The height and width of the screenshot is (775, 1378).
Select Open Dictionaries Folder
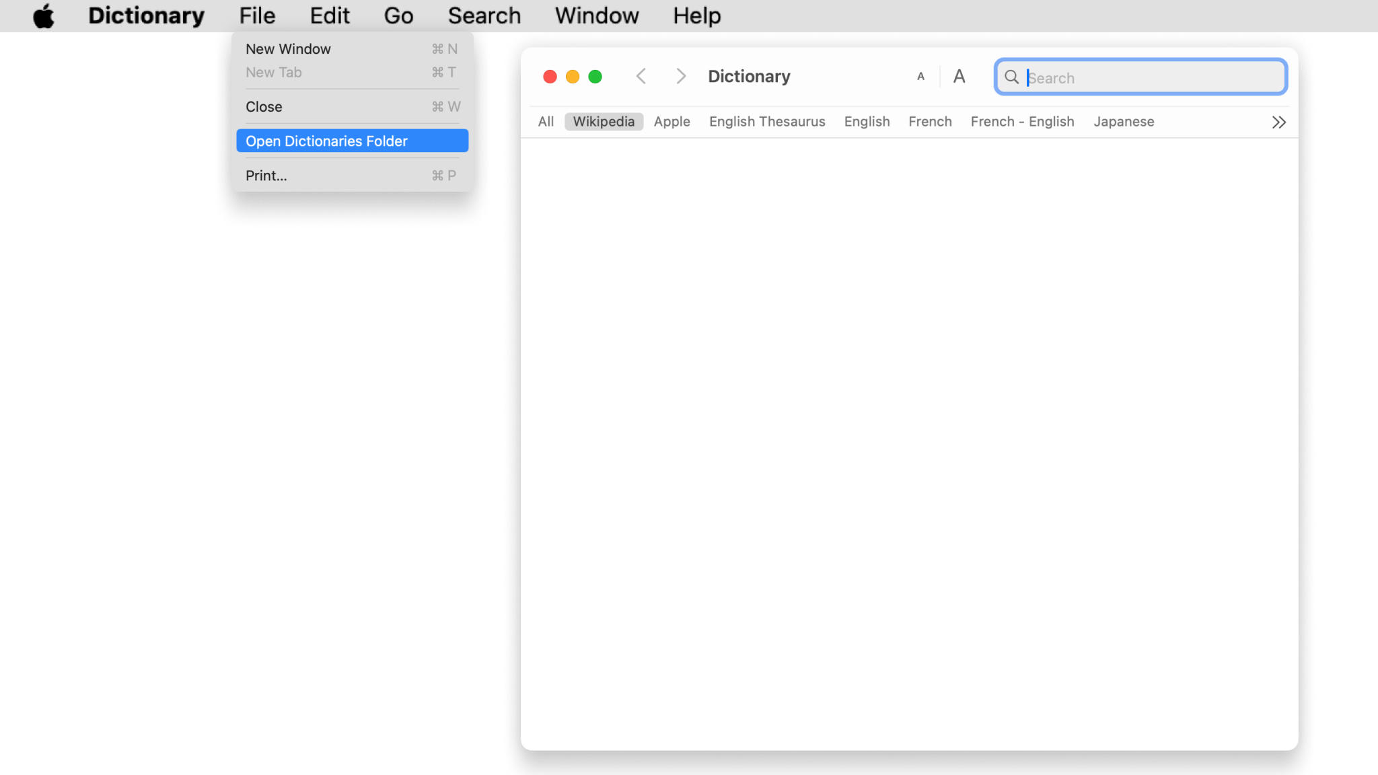coord(353,141)
